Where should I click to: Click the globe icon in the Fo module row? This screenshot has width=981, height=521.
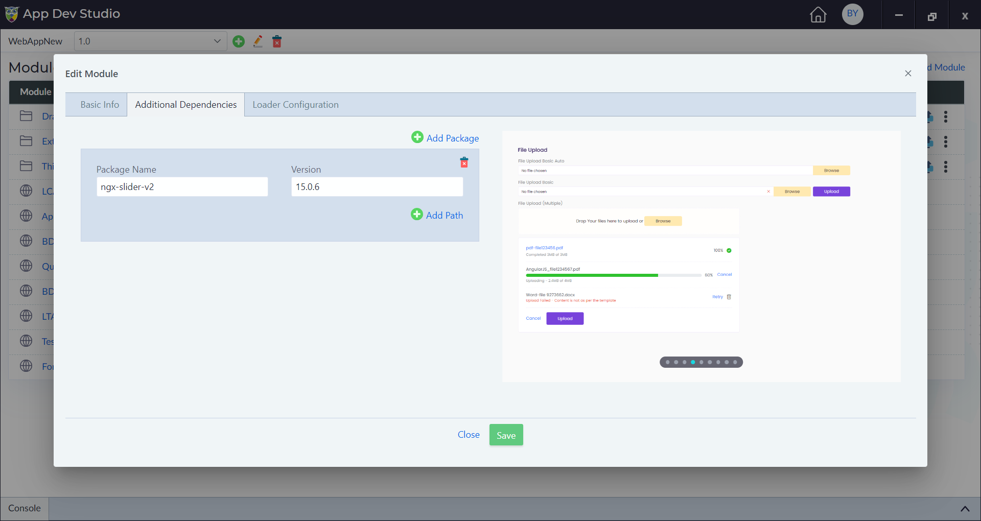click(x=26, y=366)
